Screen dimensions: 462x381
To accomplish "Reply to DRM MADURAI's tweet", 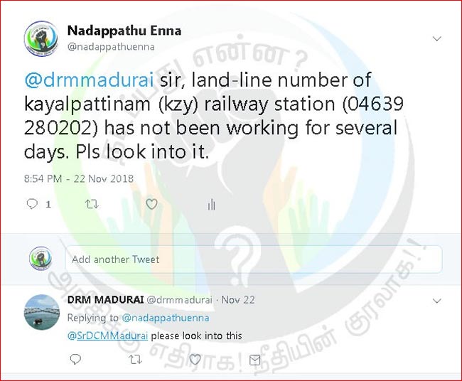I will (75, 359).
